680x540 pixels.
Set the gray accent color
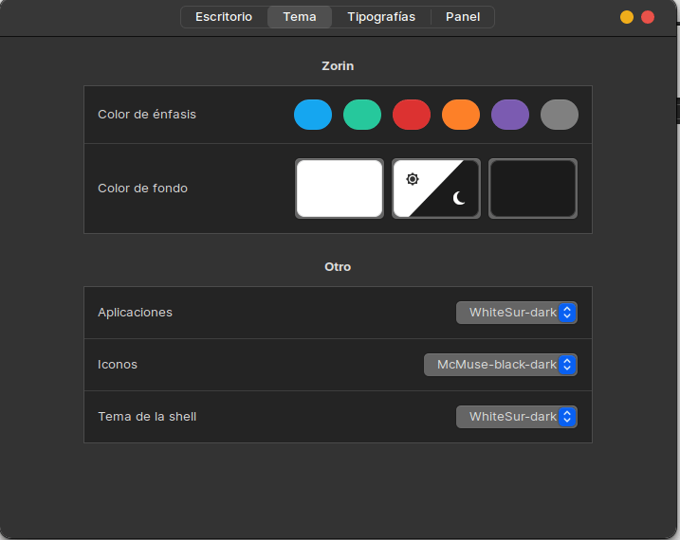tap(559, 115)
